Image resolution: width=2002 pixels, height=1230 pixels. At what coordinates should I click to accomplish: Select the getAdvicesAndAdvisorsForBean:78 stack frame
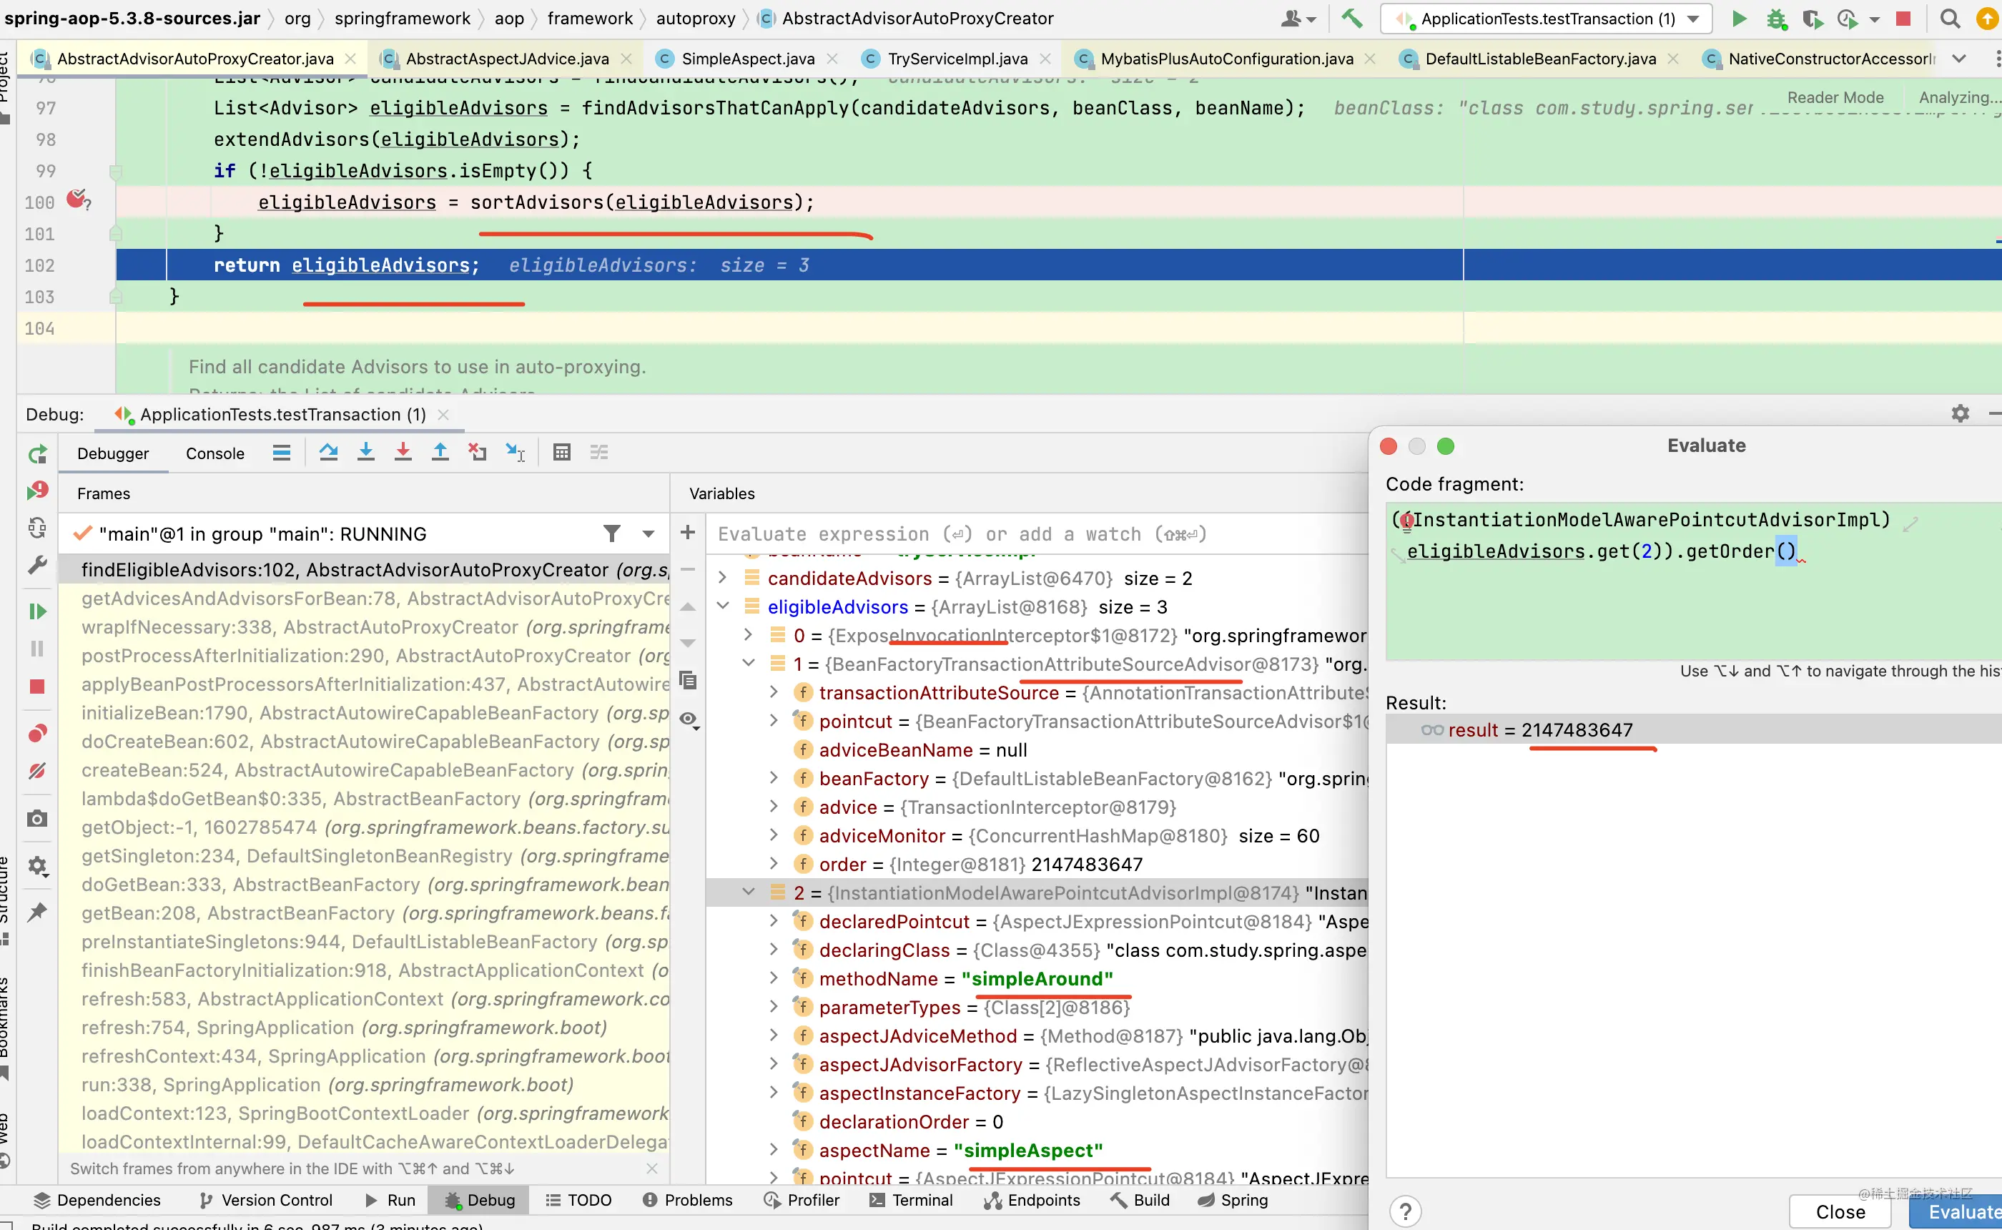[374, 598]
